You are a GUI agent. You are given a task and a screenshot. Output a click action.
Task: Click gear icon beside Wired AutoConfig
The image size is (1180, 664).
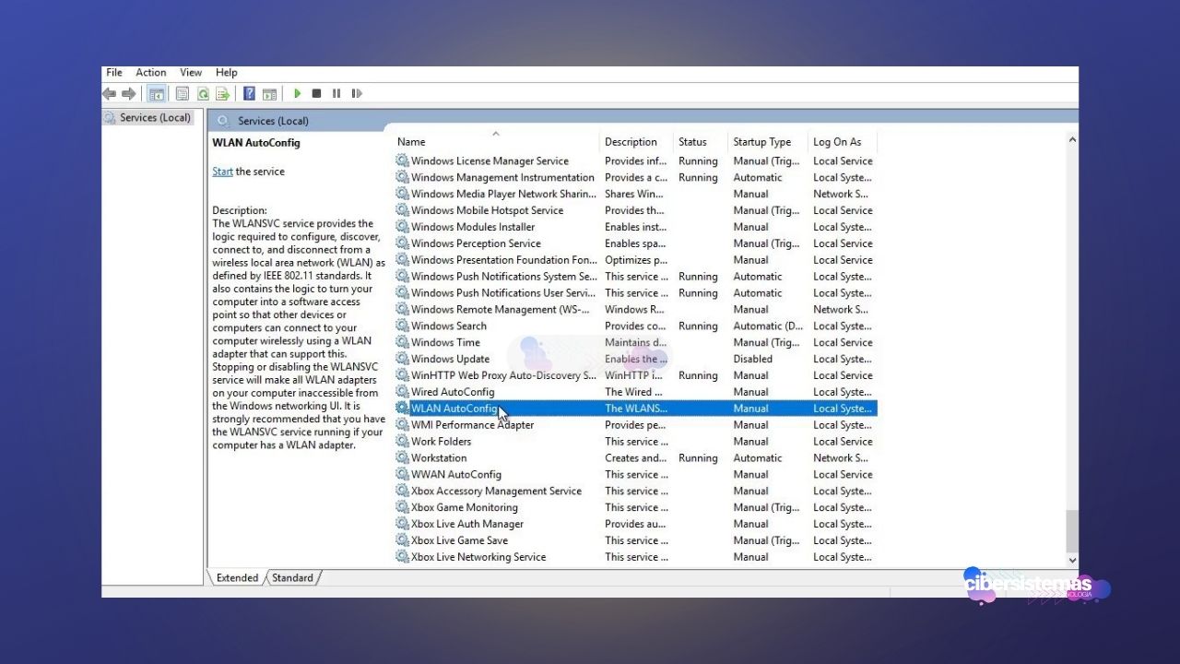tap(402, 392)
